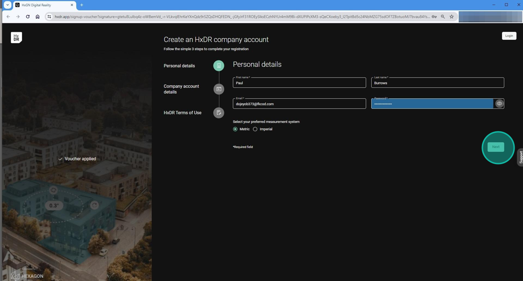Close the HxGN Digital Reality tab

(72, 5)
